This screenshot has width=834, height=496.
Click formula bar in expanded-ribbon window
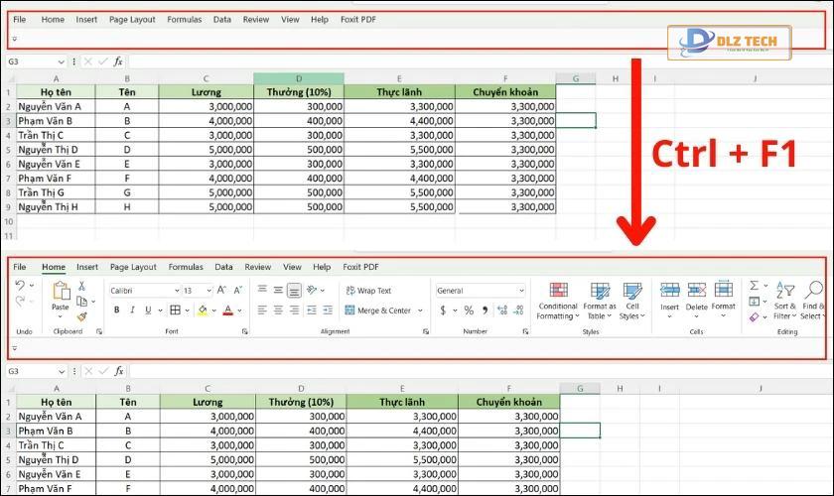479,371
